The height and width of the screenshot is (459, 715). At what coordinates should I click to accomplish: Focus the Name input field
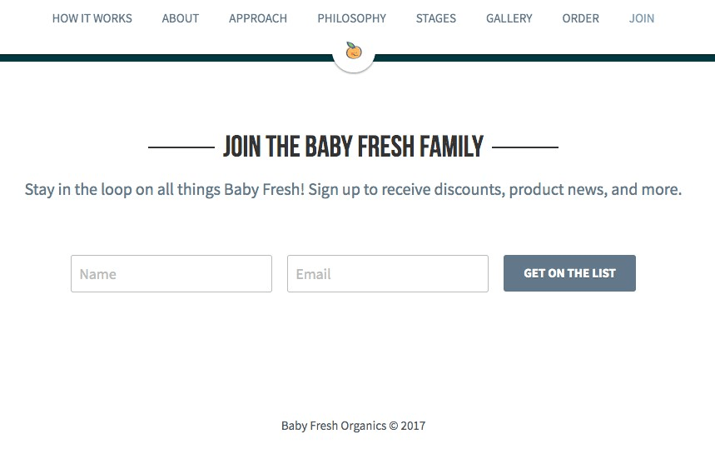(171, 274)
